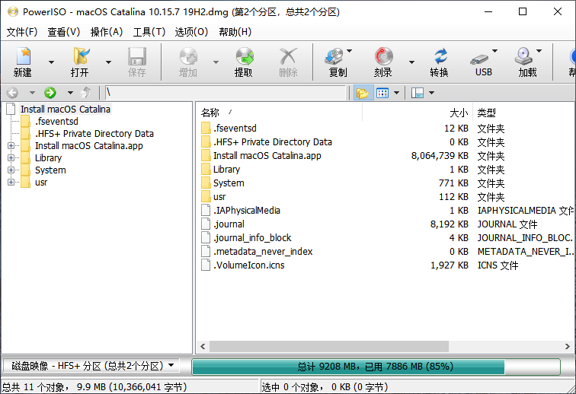
Task: Open the view mode dropdown arrow
Action: [396, 93]
